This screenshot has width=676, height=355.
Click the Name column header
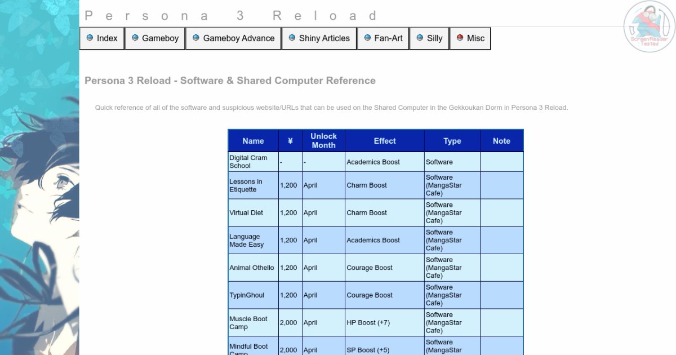pos(253,141)
